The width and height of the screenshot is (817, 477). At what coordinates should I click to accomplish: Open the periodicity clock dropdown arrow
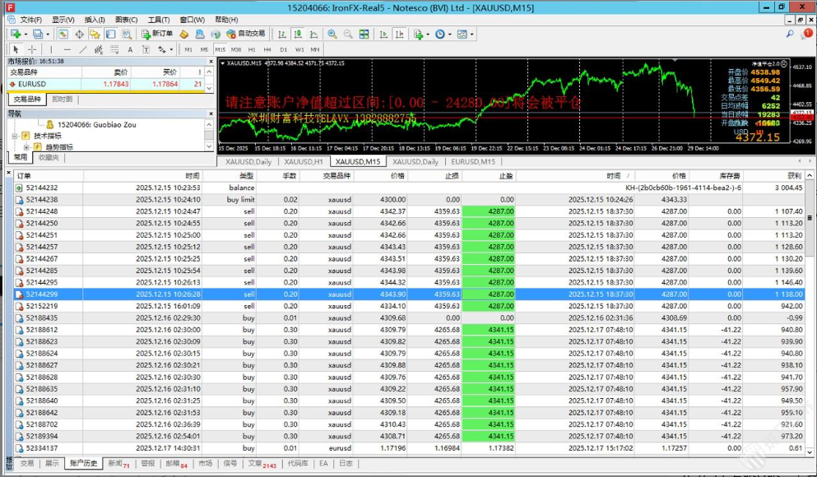tap(450, 34)
